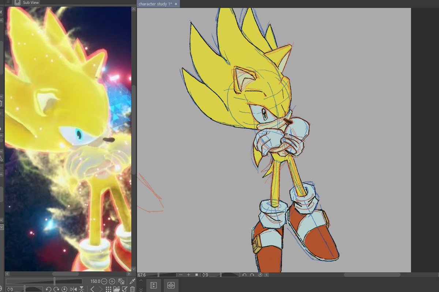This screenshot has width=439, height=292.
Task: Click Sub View horizontal scroll left arrow
Action: click(7, 274)
